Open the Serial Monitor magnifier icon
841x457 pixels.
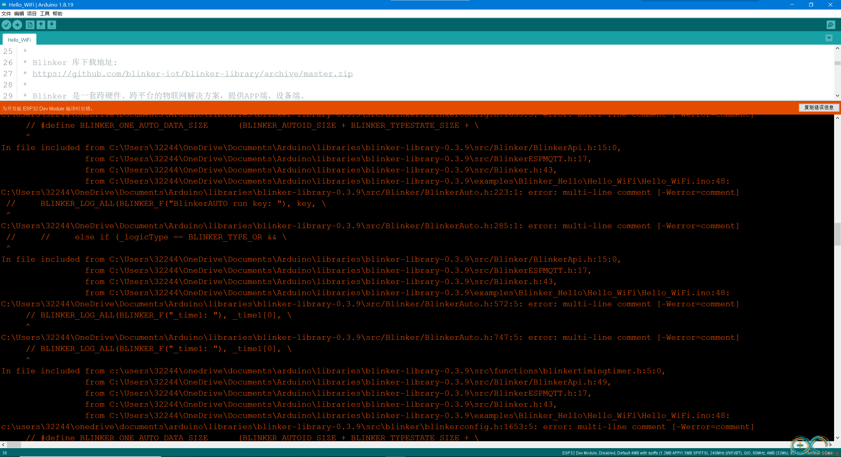(830, 25)
